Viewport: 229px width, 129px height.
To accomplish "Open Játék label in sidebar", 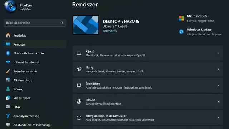I will point(17,107).
